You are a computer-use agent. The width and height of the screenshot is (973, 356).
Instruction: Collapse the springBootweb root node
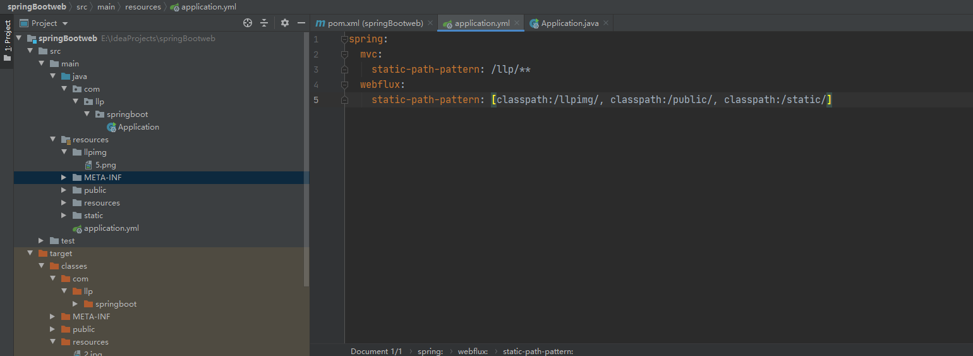click(19, 39)
